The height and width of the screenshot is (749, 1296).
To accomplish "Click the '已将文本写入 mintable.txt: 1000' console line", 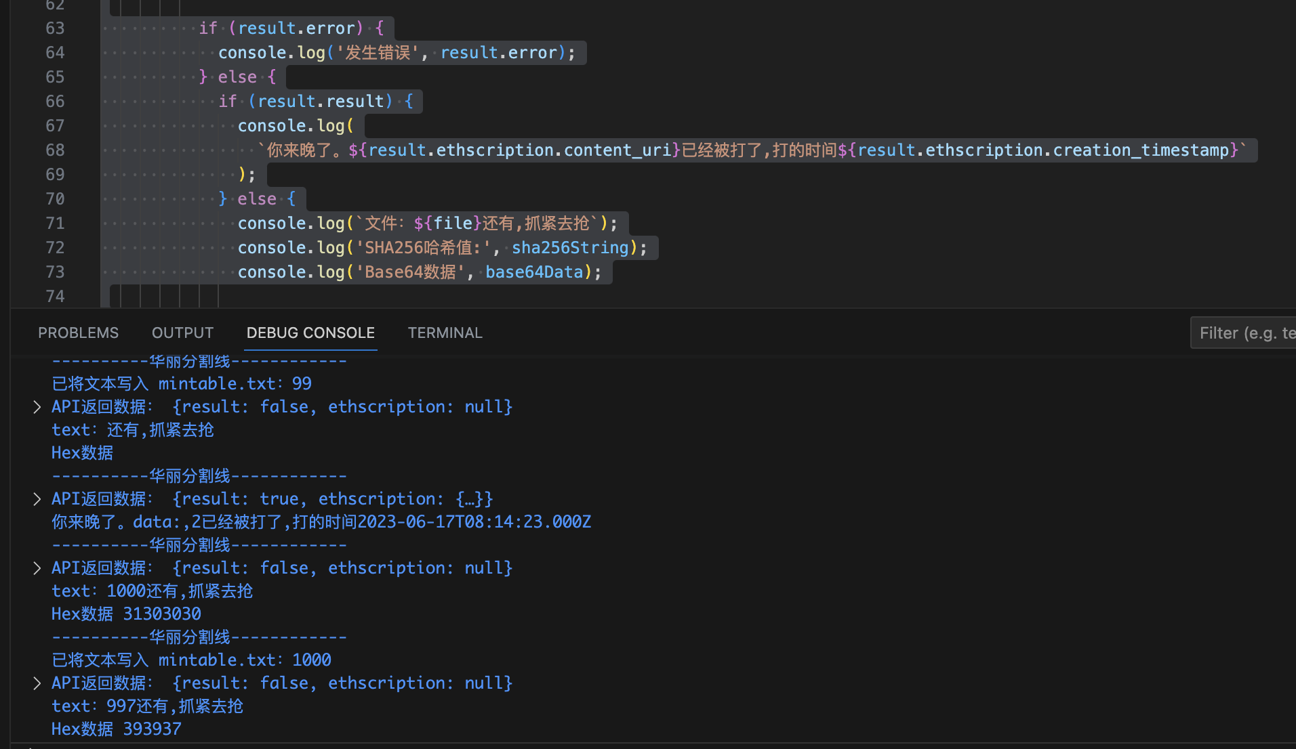I will click(x=191, y=660).
